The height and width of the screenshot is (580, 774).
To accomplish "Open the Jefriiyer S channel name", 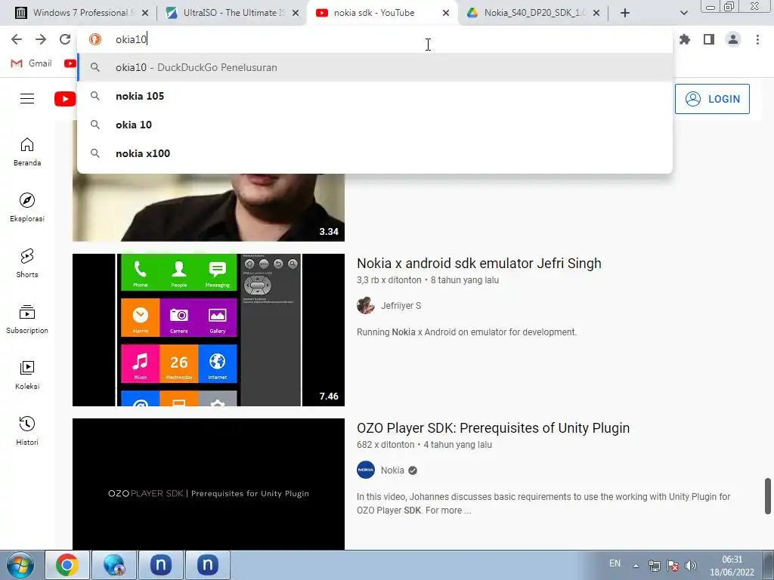I will 401,306.
